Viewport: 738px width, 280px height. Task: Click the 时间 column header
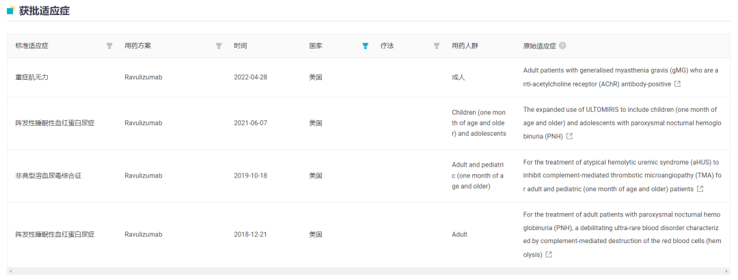click(x=241, y=46)
